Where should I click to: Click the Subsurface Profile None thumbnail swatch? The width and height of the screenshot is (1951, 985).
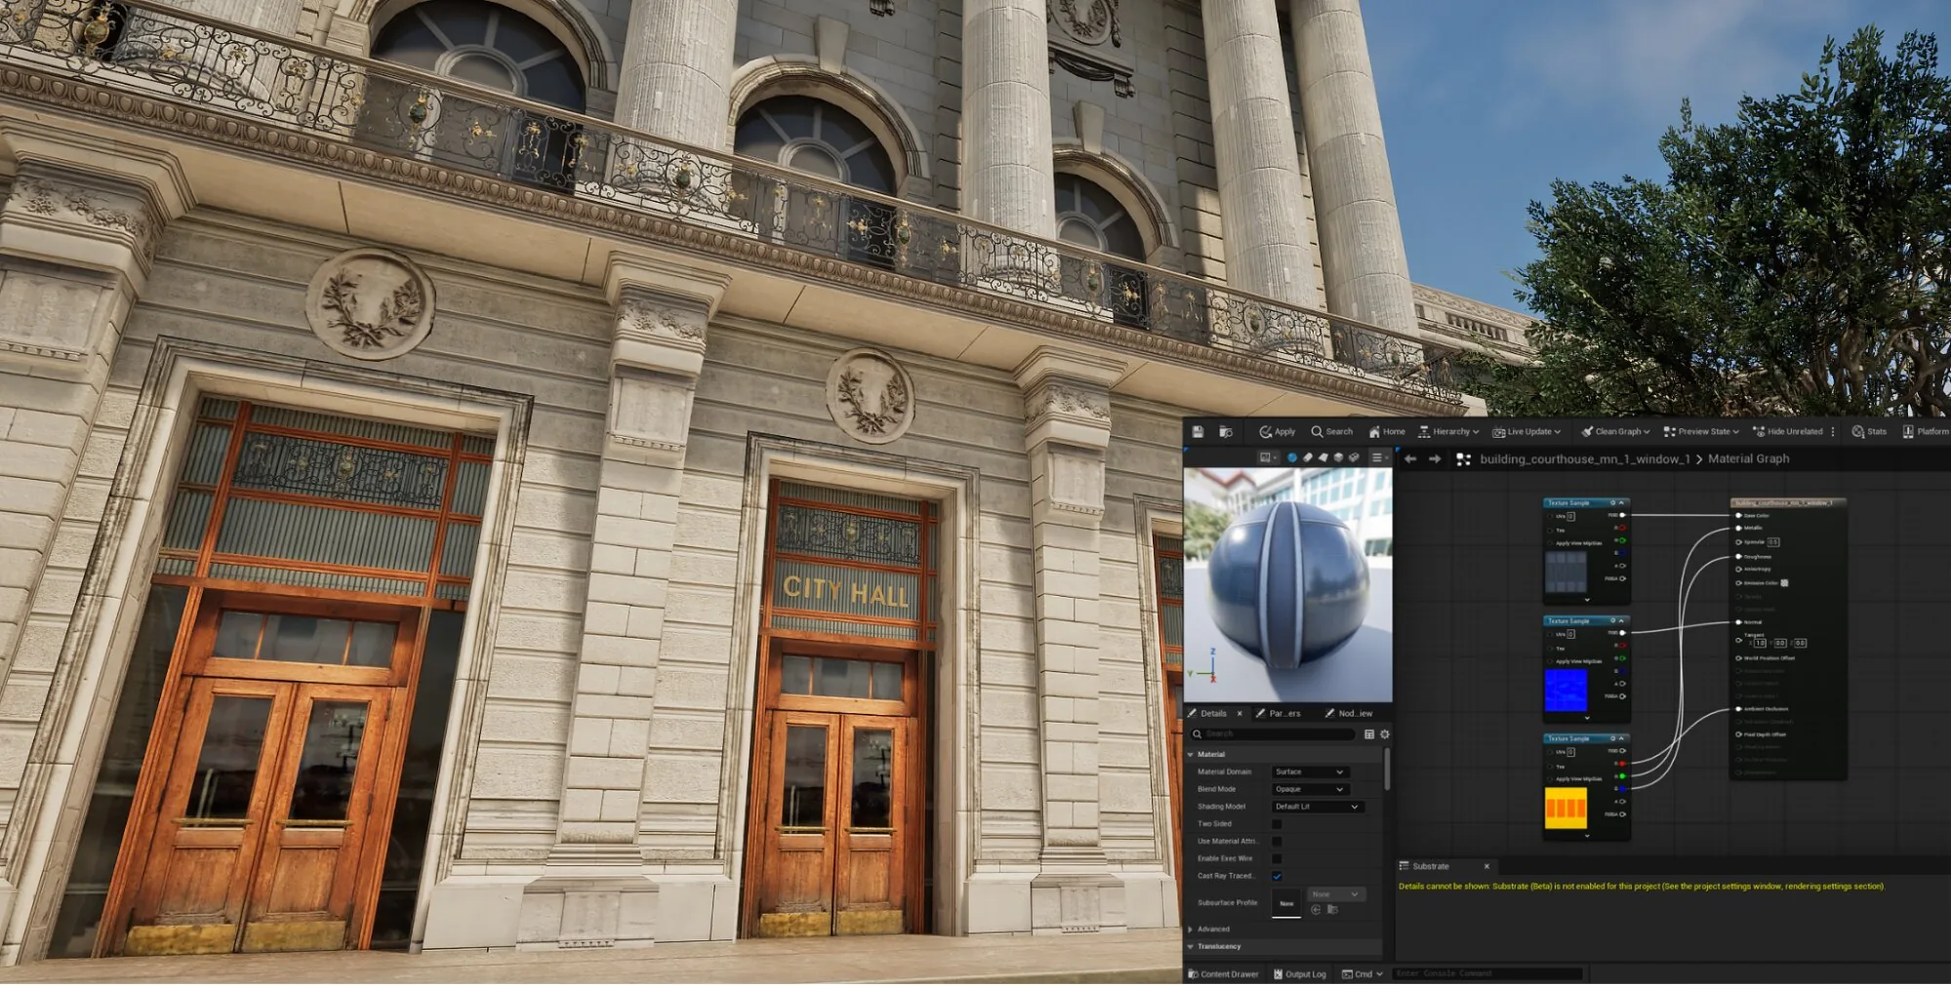1286,904
